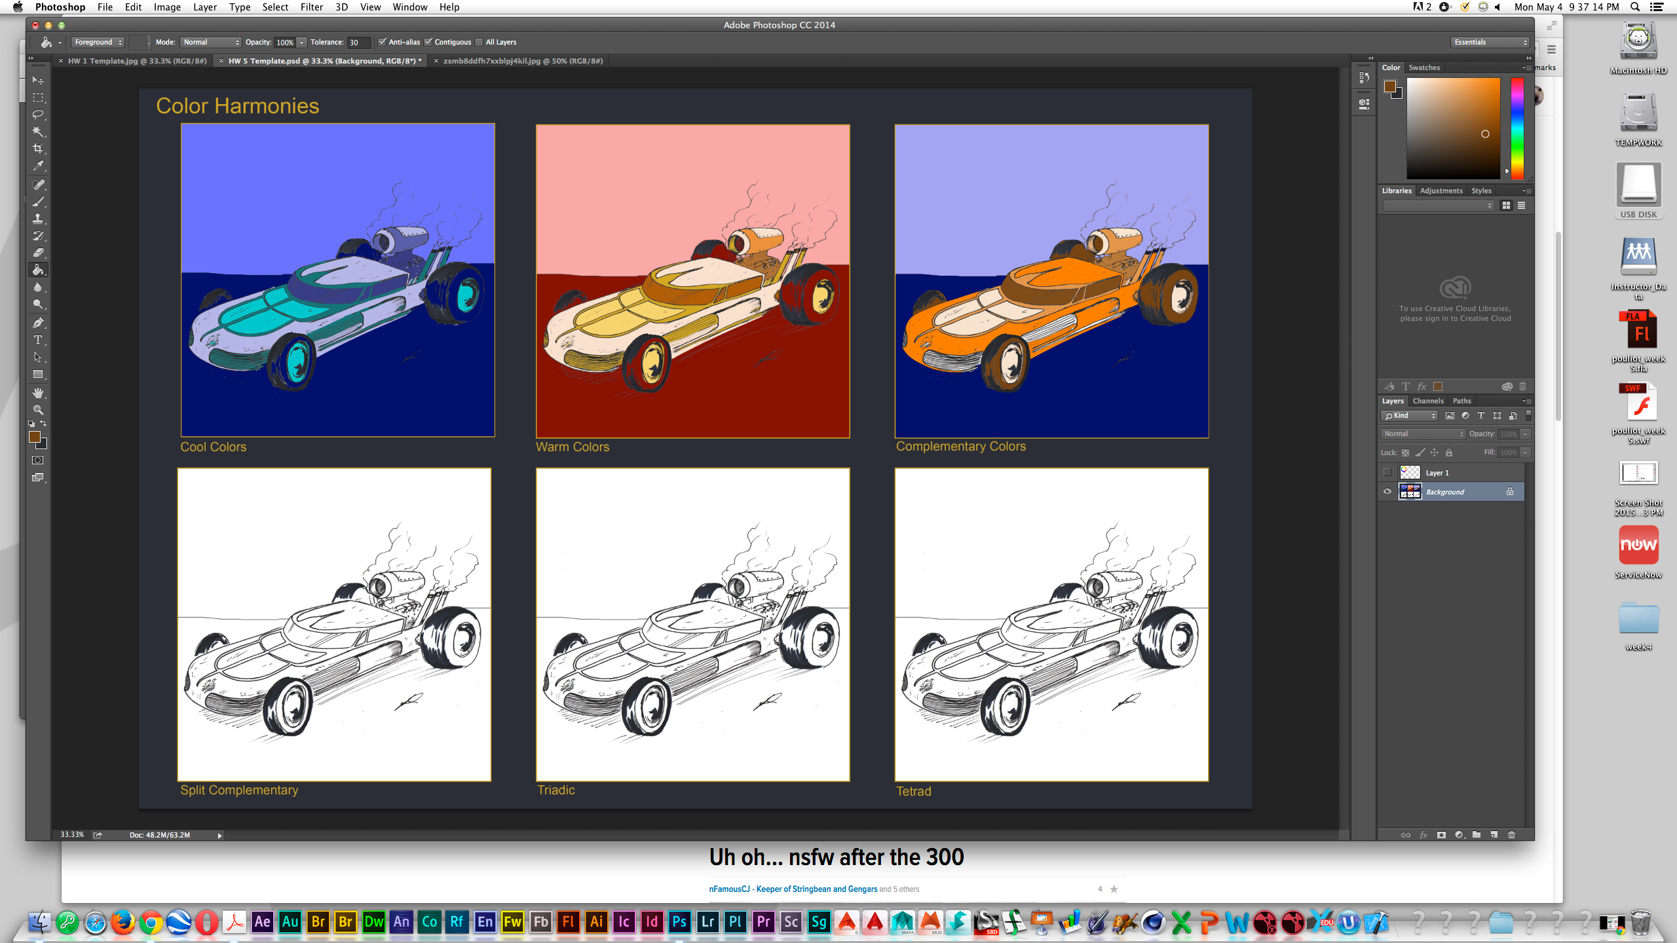The image size is (1677, 943).
Task: Toggle filter for adjustment layers
Action: click(x=1465, y=416)
